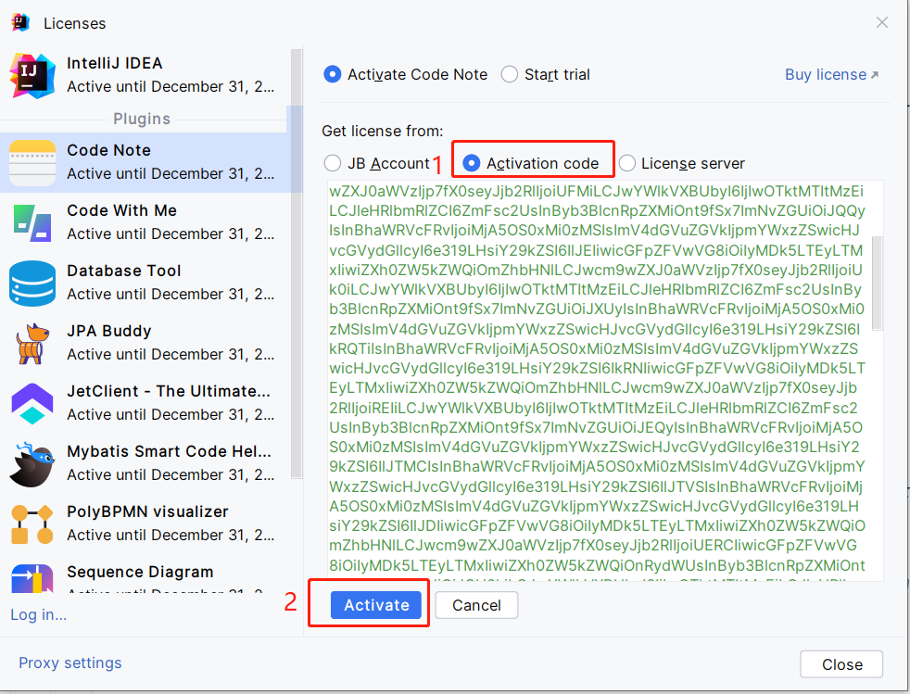Open the Log in... link
The image size is (910, 694).
coord(38,614)
